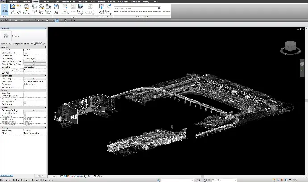Toggle the Crop Region Visible checkbox
Image resolution: width=308 pixels, height=182 pixels.
coord(25,96)
